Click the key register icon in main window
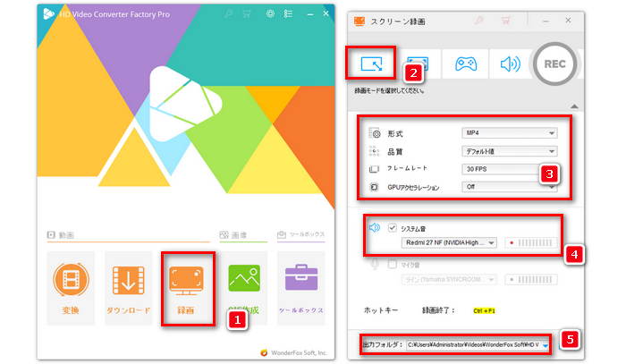Image resolution: width=626 pixels, height=364 pixels. point(228,14)
